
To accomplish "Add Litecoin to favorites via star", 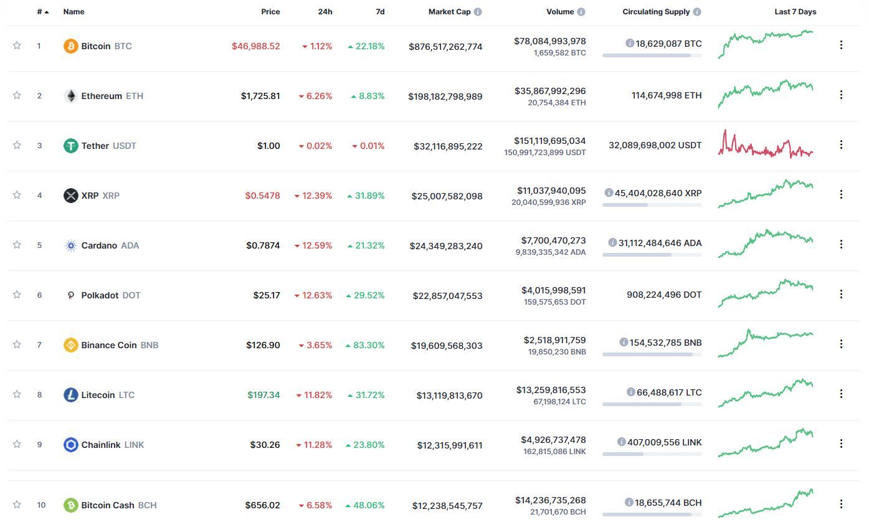I will tap(17, 394).
